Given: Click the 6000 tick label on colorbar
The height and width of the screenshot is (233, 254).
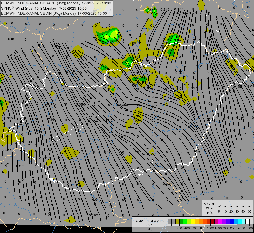Looking at the screenshot, I should (x=249, y=228).
